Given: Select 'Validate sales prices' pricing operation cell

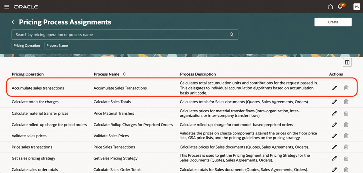Looking at the screenshot, I should (29, 136).
